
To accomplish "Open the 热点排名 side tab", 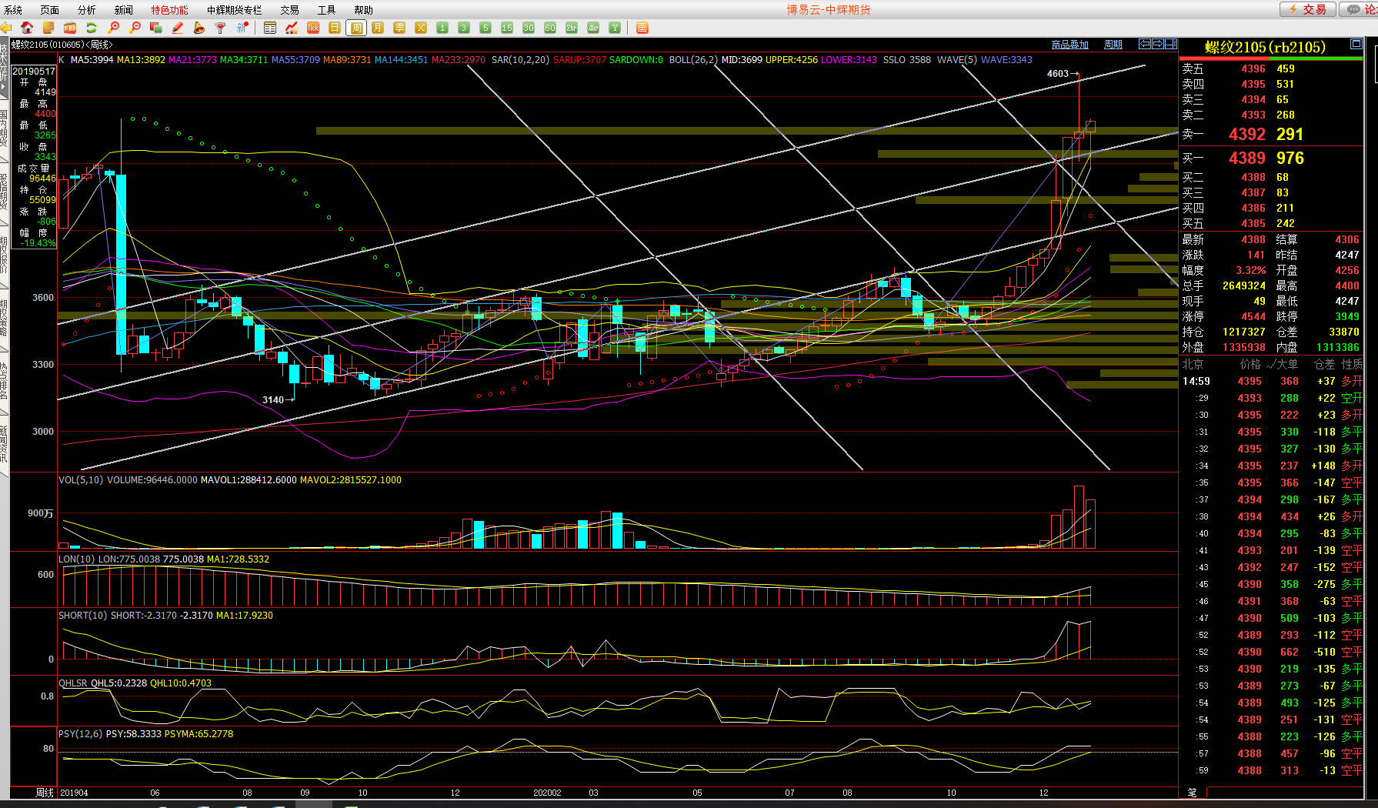I will (5, 380).
